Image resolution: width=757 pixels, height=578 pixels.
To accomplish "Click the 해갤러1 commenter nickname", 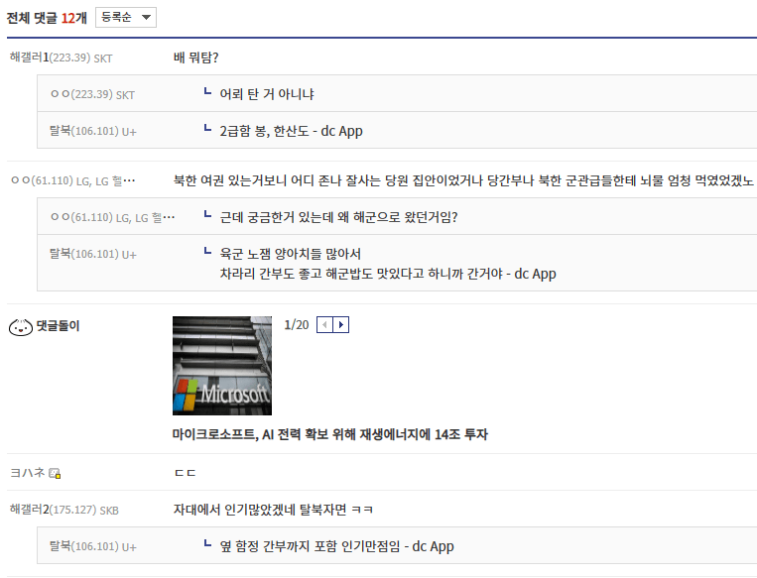I will tap(29, 58).
